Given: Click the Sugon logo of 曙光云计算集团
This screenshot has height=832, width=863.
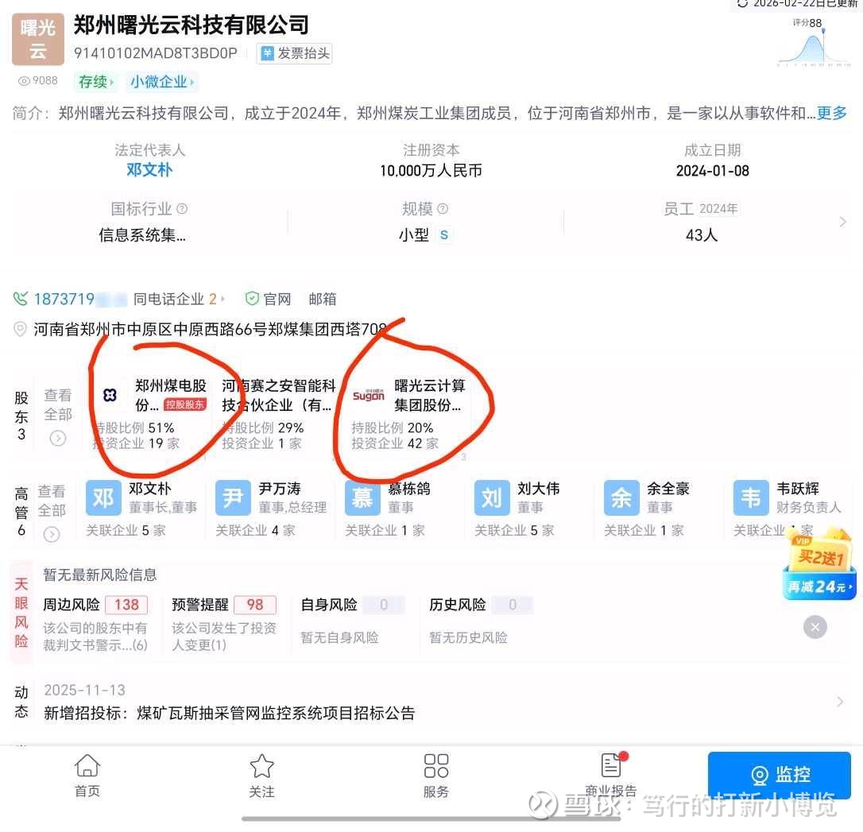Looking at the screenshot, I should pyautogui.click(x=368, y=394).
